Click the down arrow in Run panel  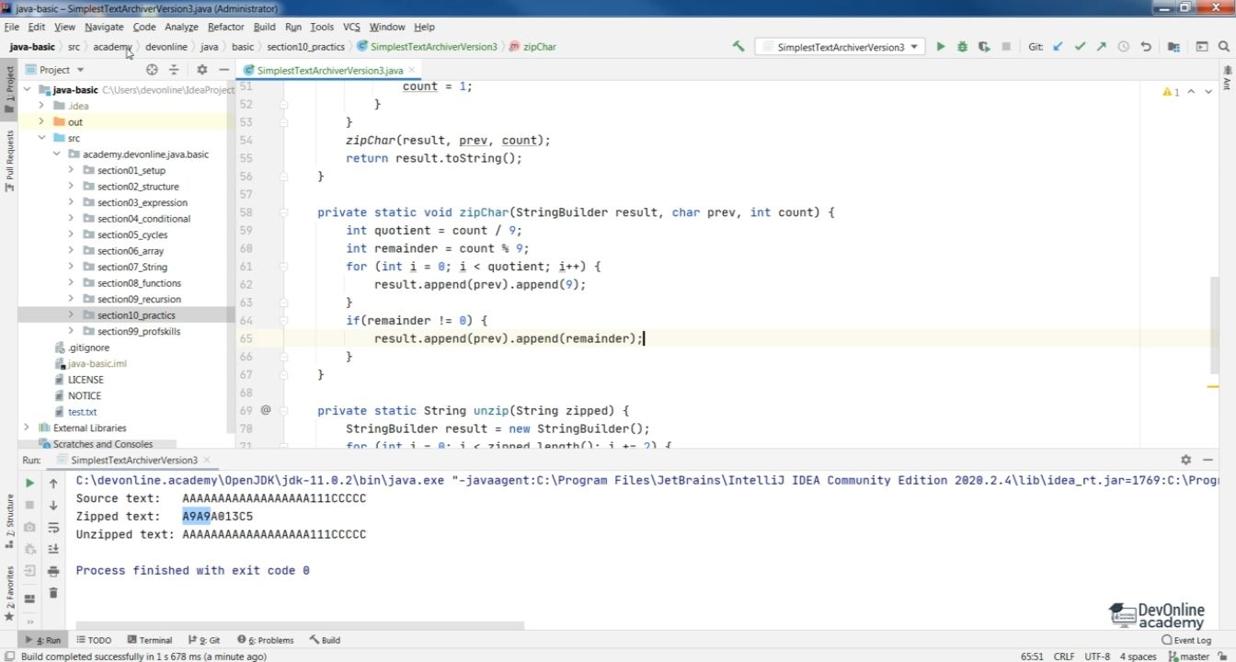[x=53, y=505]
